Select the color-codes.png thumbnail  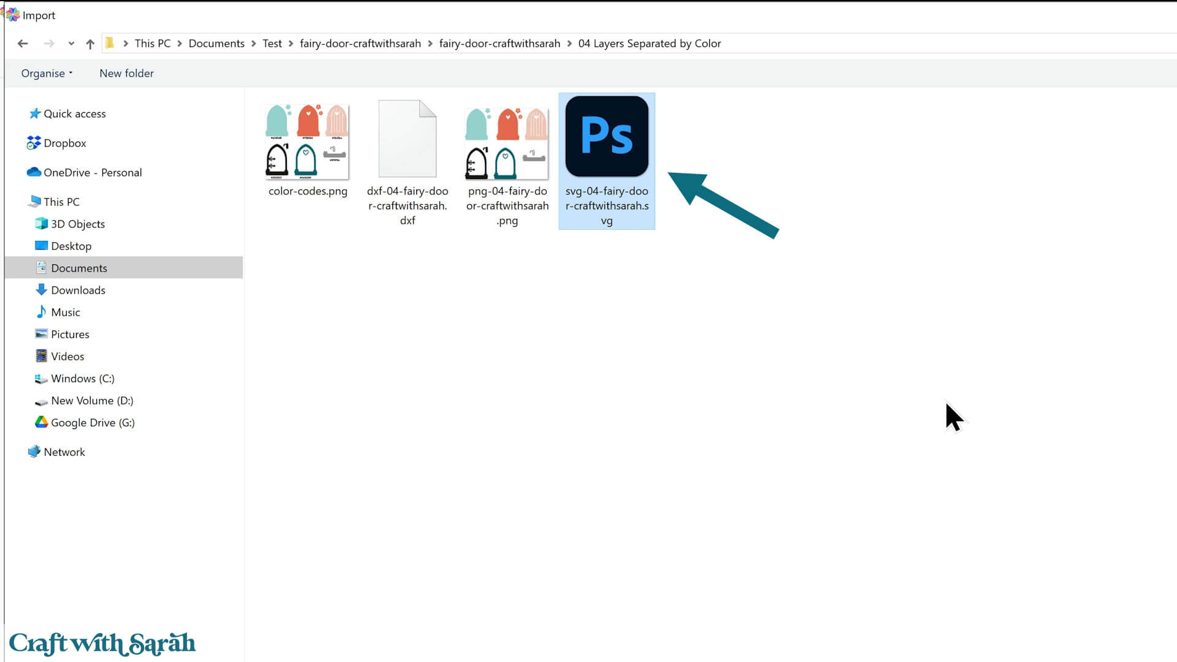[x=307, y=142]
